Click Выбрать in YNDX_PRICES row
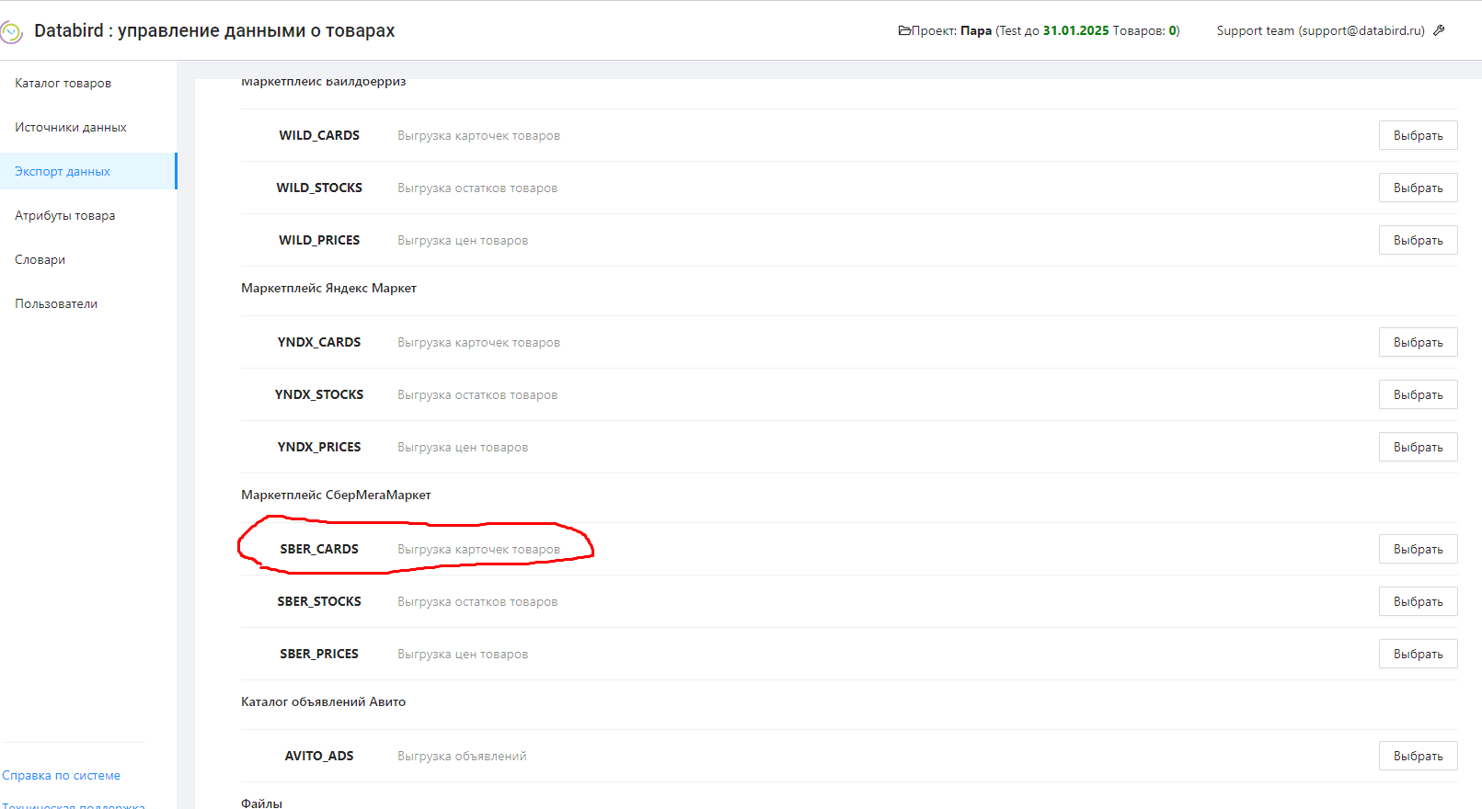 click(1418, 447)
